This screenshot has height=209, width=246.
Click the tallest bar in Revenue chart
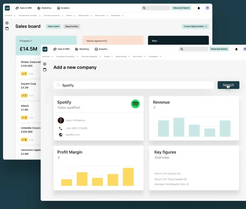tap(179, 127)
